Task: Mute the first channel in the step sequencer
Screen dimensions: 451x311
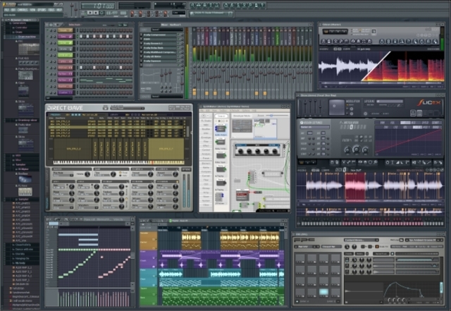Action: (48, 30)
